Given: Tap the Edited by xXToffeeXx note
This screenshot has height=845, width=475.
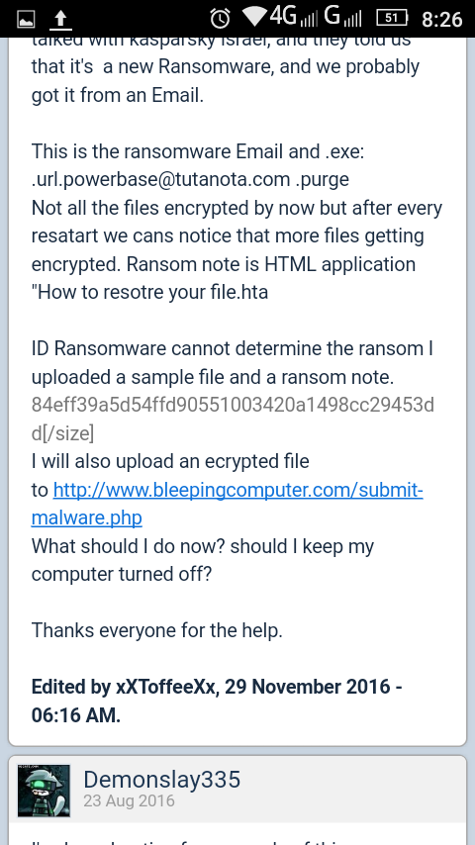Looking at the screenshot, I should click(217, 702).
